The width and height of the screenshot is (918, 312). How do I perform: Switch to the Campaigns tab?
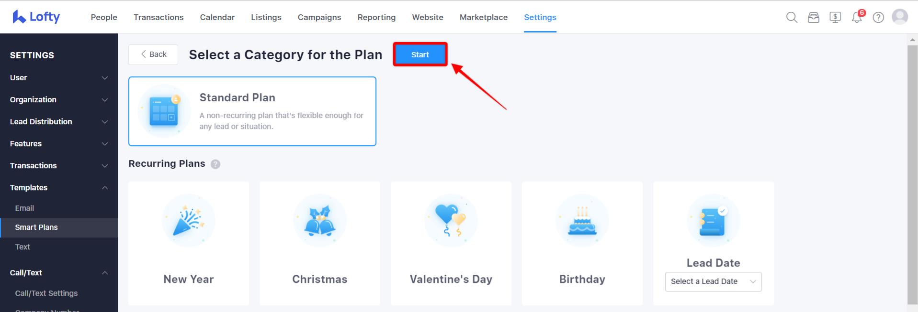pyautogui.click(x=319, y=17)
